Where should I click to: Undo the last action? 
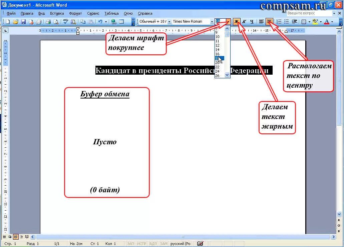coord(100,21)
